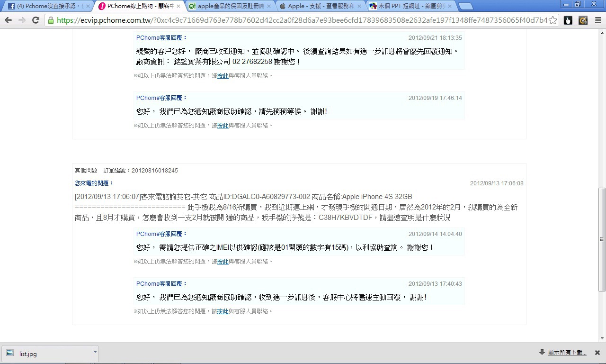The width and height of the screenshot is (606, 364).
Task: Click the timestamp 2012/09/13 17:06:08
Action: (497, 183)
